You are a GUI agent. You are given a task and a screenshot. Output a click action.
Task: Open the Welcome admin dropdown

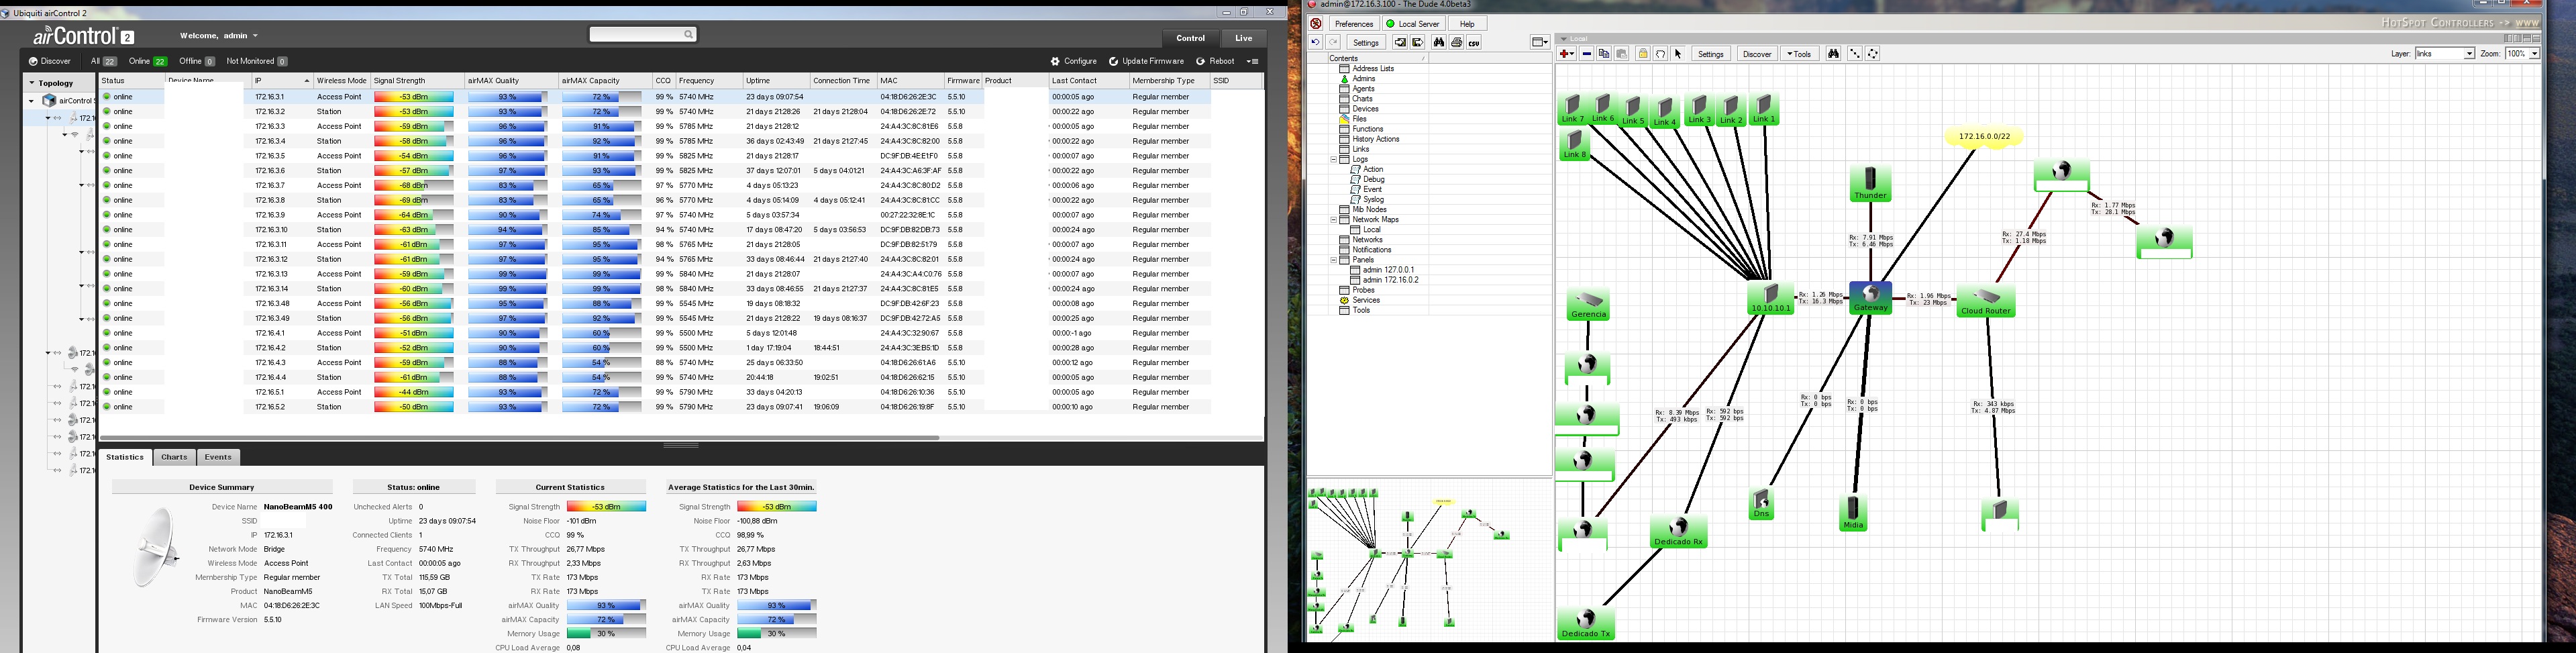(219, 36)
